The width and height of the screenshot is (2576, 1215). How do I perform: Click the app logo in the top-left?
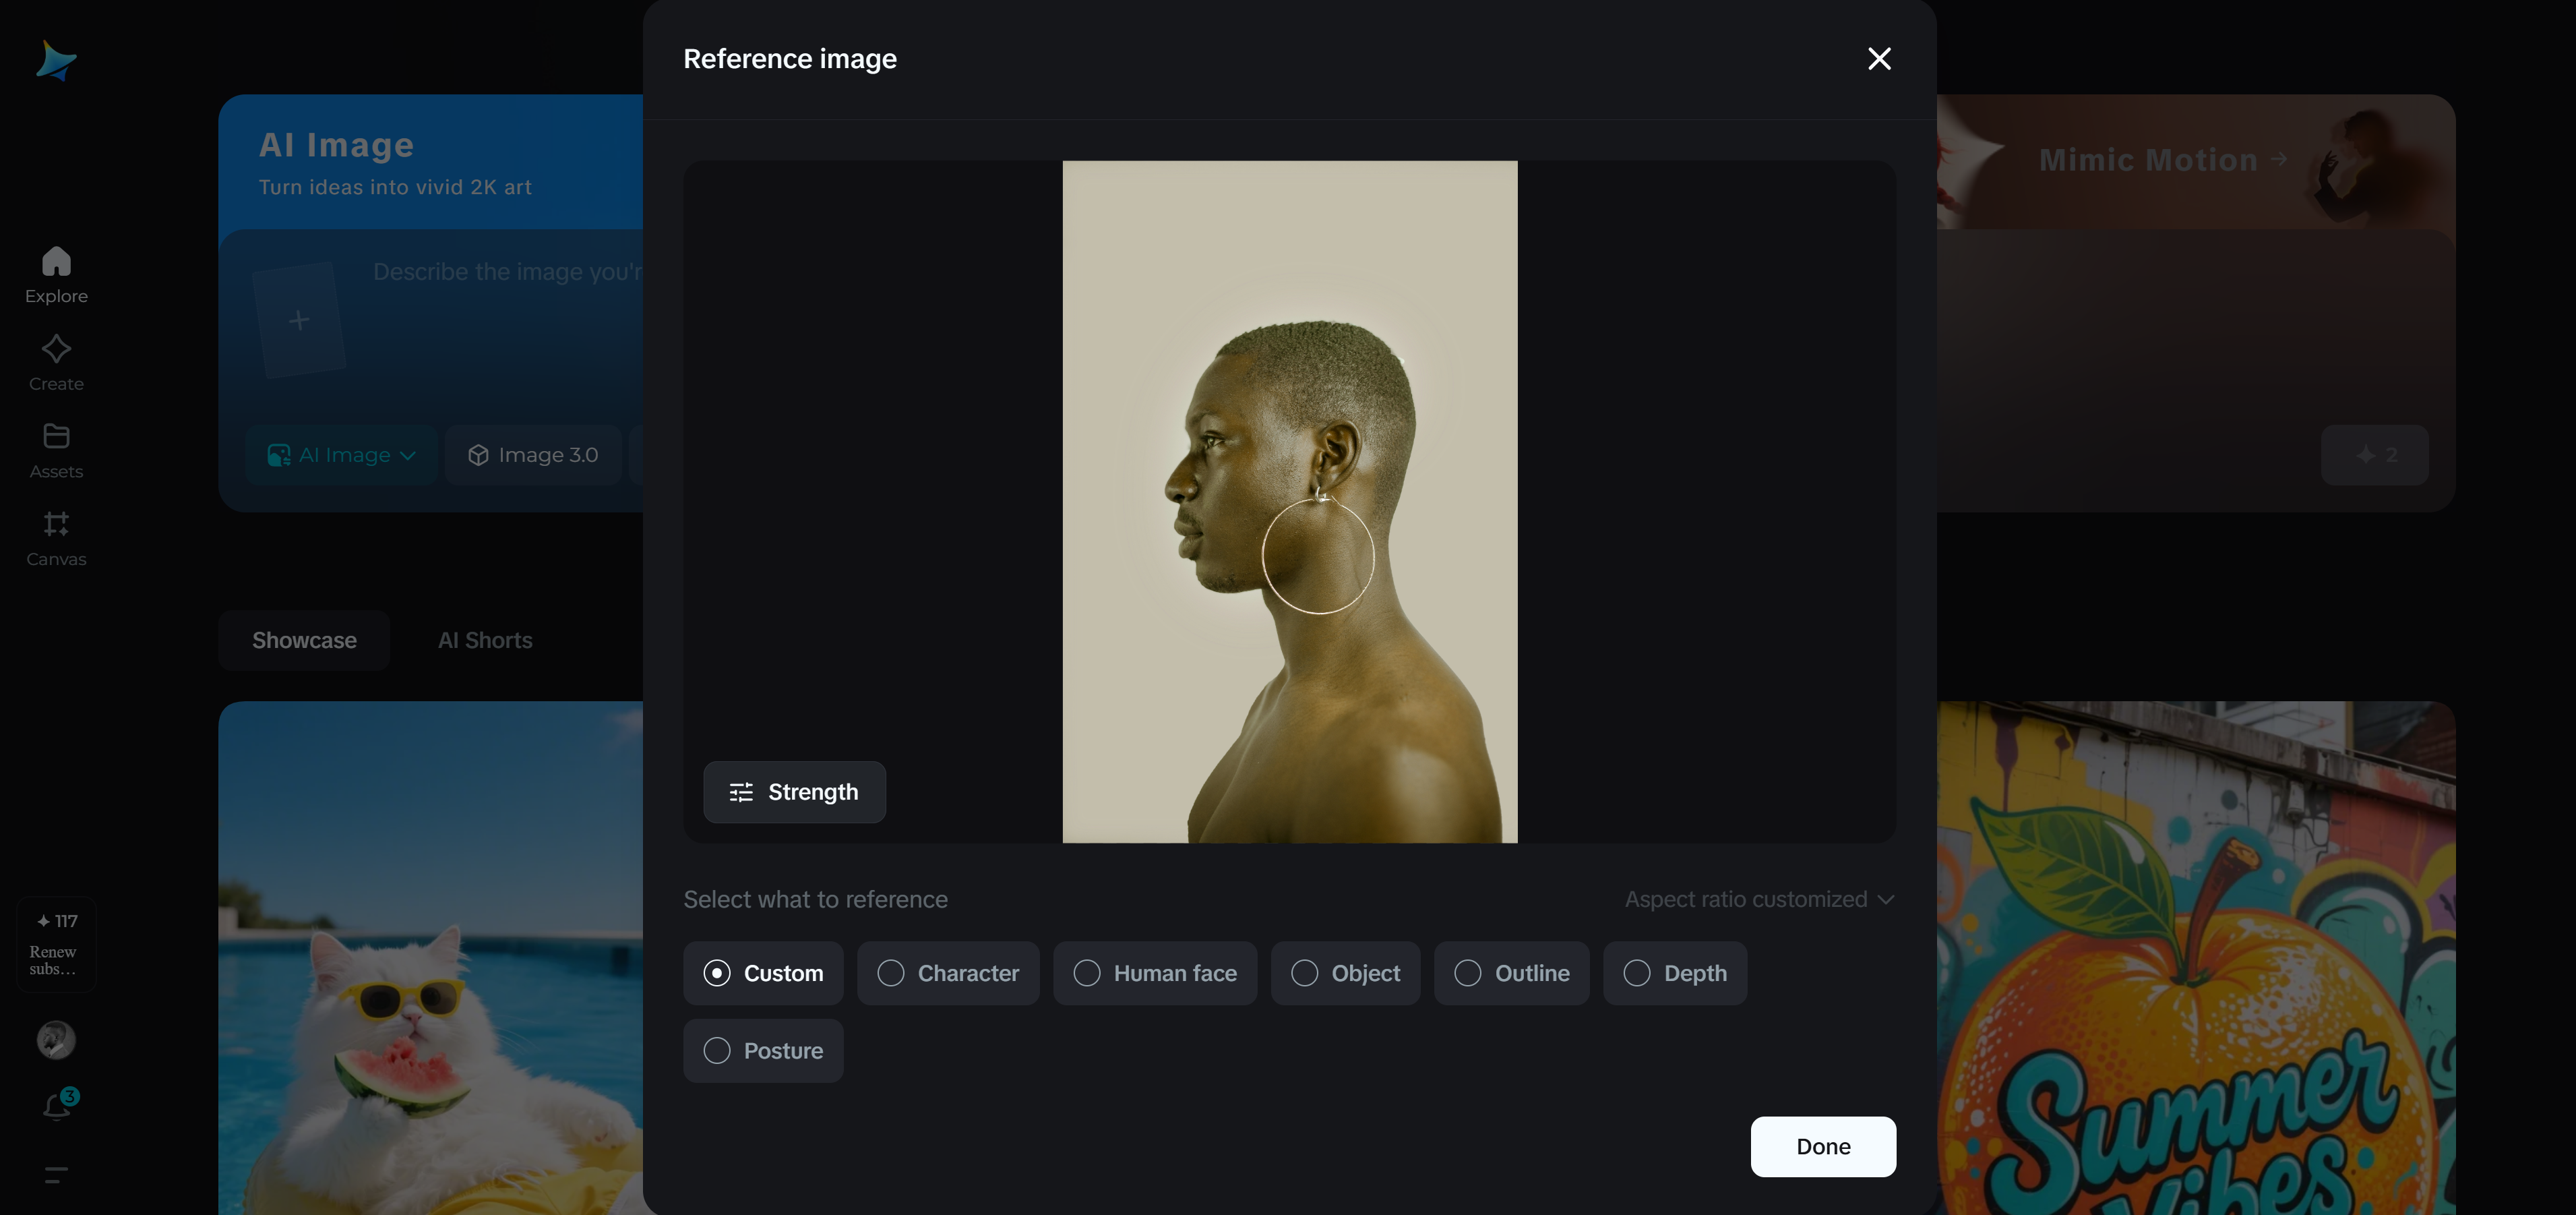tap(57, 61)
